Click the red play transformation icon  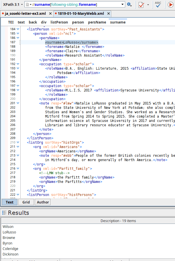[170, 4]
